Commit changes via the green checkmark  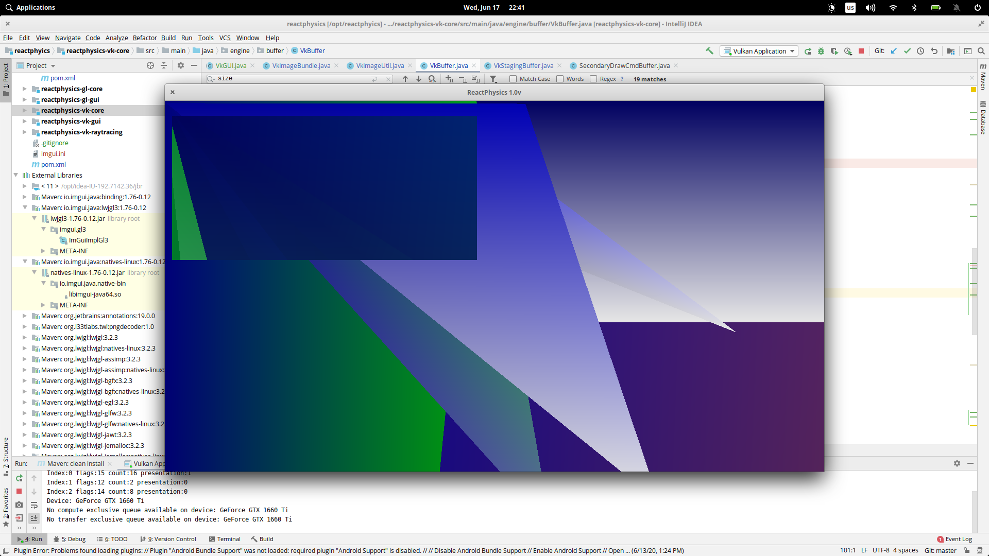[x=907, y=51]
